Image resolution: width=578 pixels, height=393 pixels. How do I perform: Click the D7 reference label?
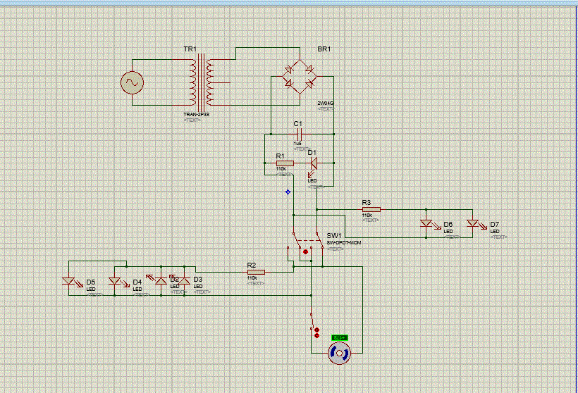494,224
